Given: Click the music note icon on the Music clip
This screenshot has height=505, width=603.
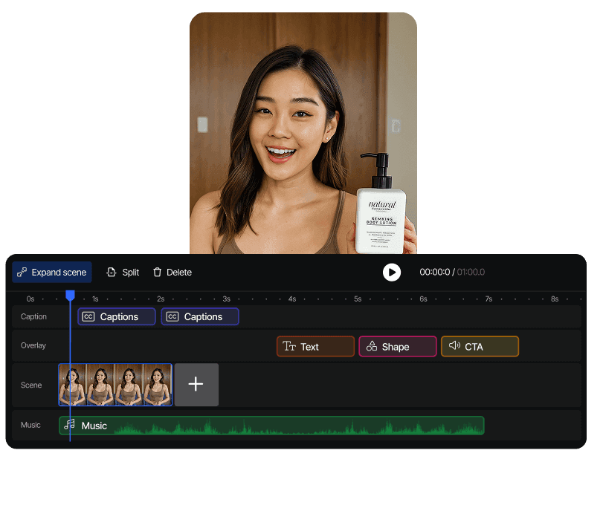Looking at the screenshot, I should pos(69,425).
